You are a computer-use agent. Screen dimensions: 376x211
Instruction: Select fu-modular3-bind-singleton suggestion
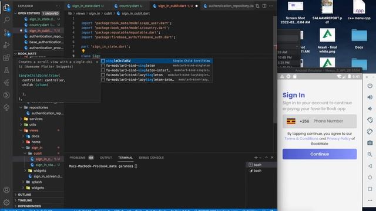pyautogui.click(x=156, y=65)
